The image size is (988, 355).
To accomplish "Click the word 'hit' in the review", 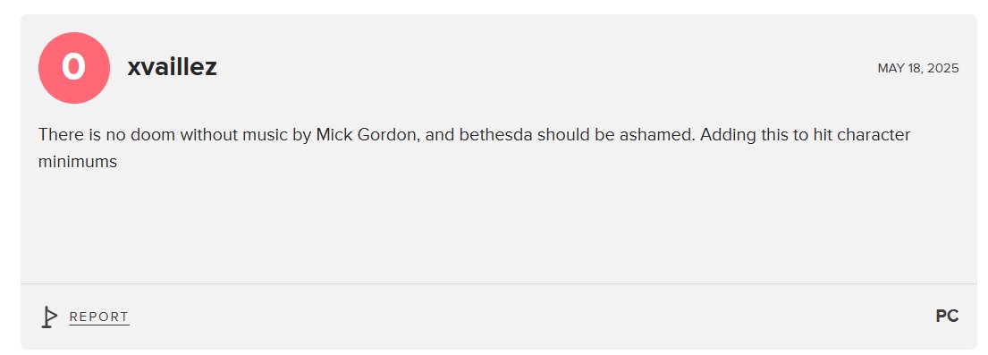I will (821, 135).
